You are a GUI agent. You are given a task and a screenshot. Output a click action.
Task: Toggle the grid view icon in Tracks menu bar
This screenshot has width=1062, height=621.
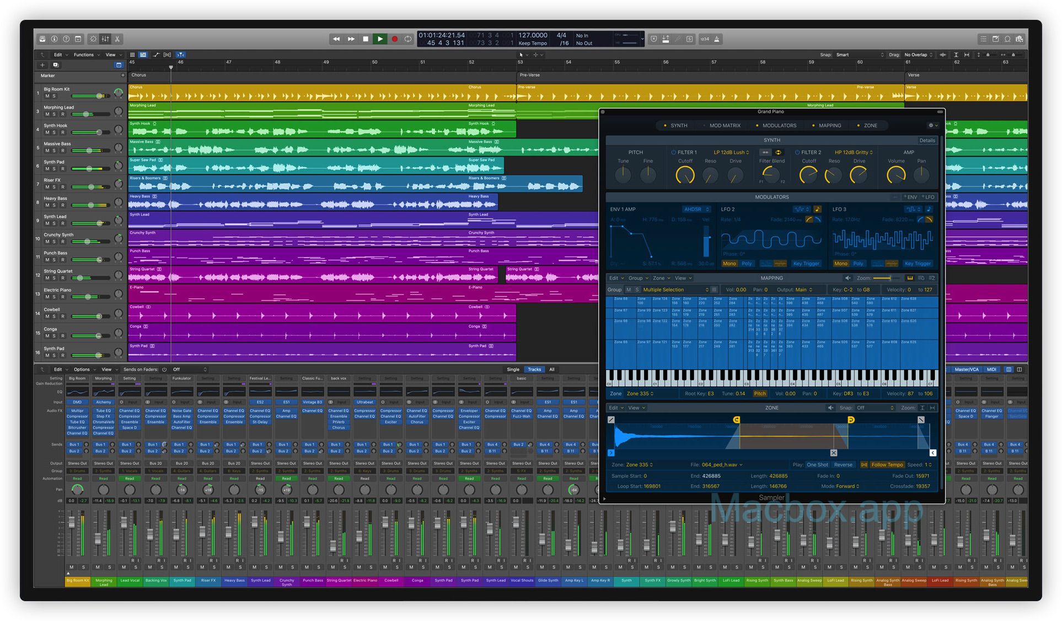point(132,55)
